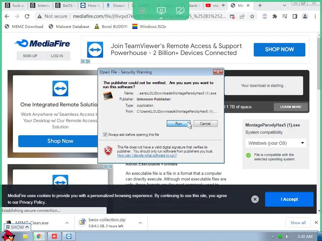Toggle the browser side panel icon

pyautogui.click(x=295, y=16)
